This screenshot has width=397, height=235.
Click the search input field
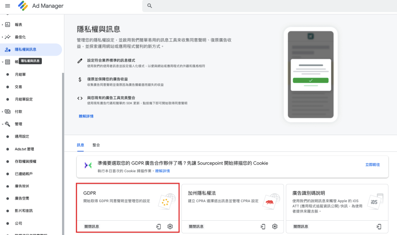(270, 6)
